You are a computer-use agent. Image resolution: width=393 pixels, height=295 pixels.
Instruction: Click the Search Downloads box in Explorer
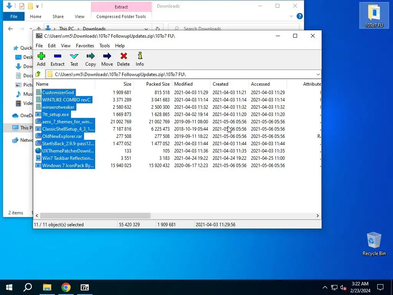[x=234, y=28]
